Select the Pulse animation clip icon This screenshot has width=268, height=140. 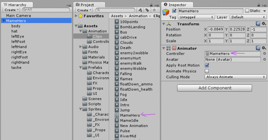(x=117, y=131)
